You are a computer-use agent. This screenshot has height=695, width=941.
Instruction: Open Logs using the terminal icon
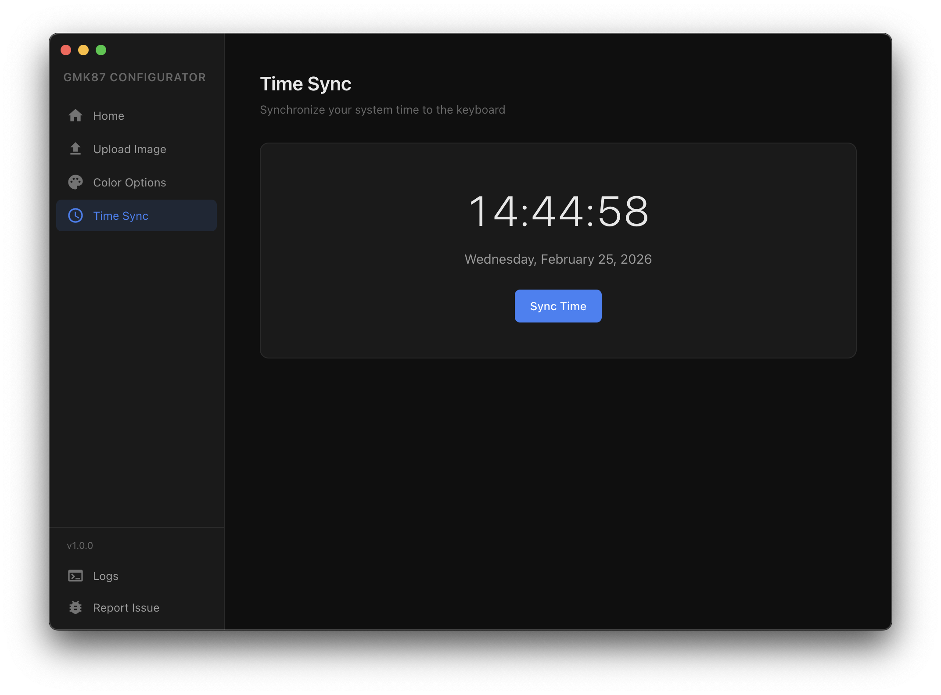click(x=75, y=576)
